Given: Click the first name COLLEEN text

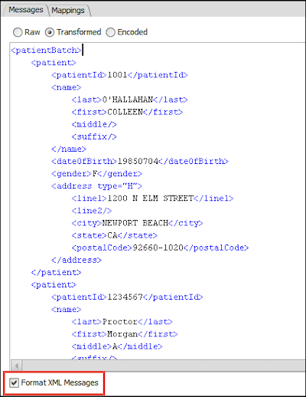Looking at the screenshot, I should pyautogui.click(x=125, y=112).
